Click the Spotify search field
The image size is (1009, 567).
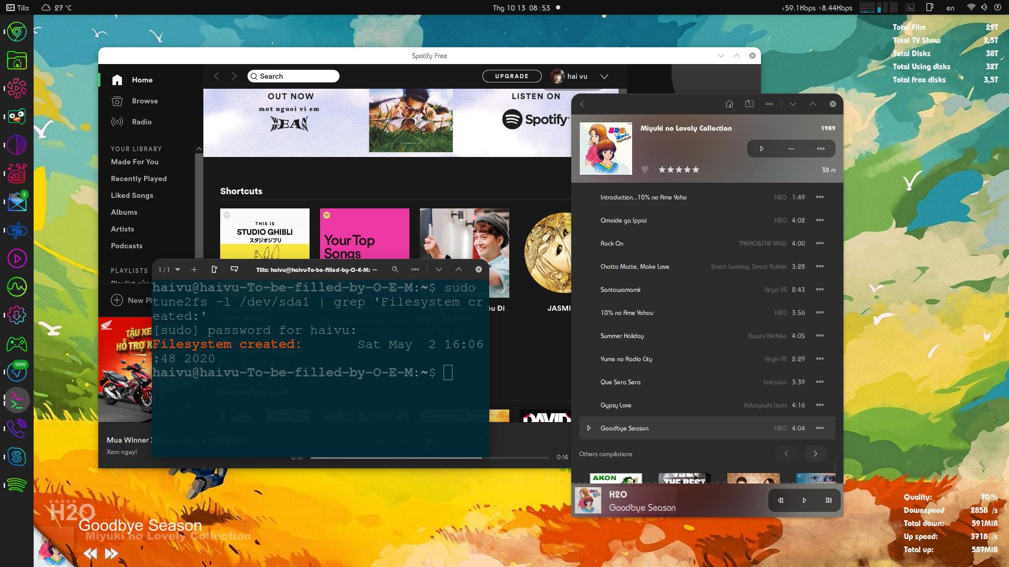tap(293, 76)
